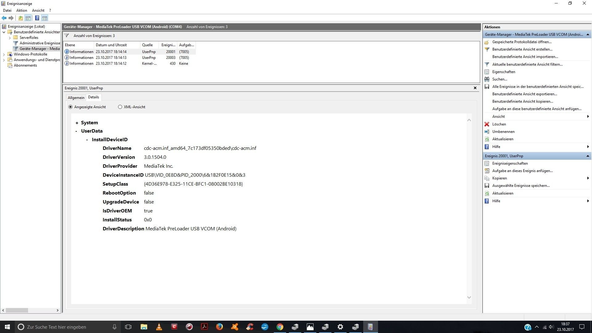
Task: Click the filter funnel icon above event list
Action: (67, 35)
